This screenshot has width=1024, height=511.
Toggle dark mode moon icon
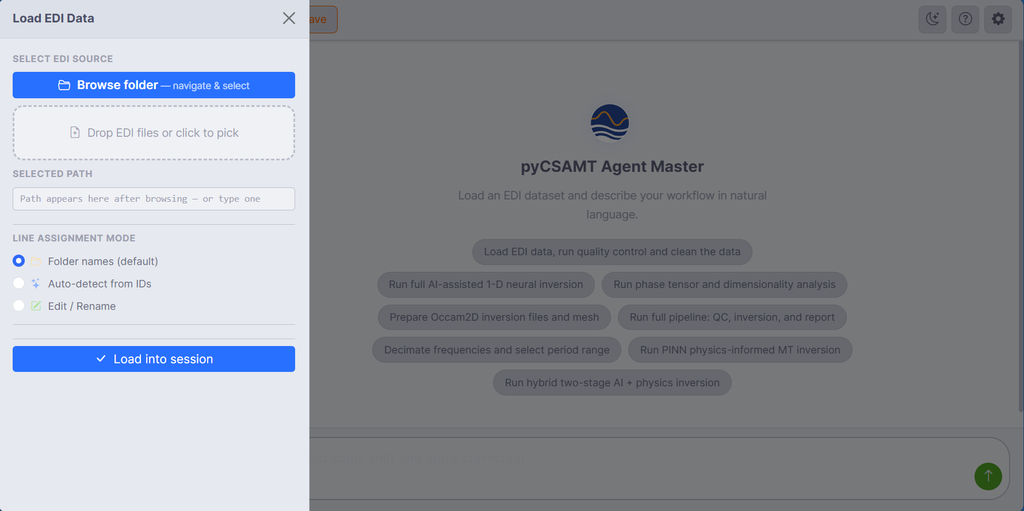pyautogui.click(x=932, y=19)
